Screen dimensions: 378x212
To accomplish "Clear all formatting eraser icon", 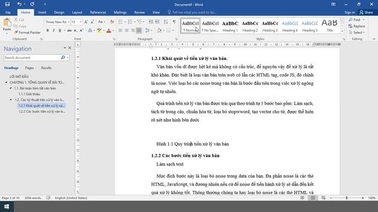I will (x=112, y=22).
